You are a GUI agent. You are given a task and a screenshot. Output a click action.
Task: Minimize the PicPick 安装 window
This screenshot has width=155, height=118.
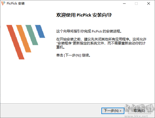point(124,3)
